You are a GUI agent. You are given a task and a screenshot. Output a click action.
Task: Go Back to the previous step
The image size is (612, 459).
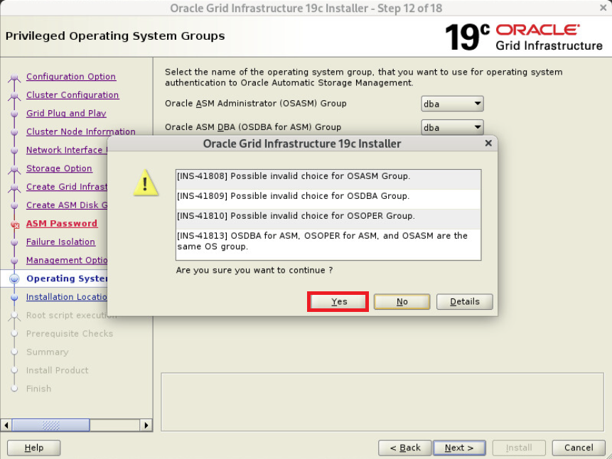pos(404,448)
